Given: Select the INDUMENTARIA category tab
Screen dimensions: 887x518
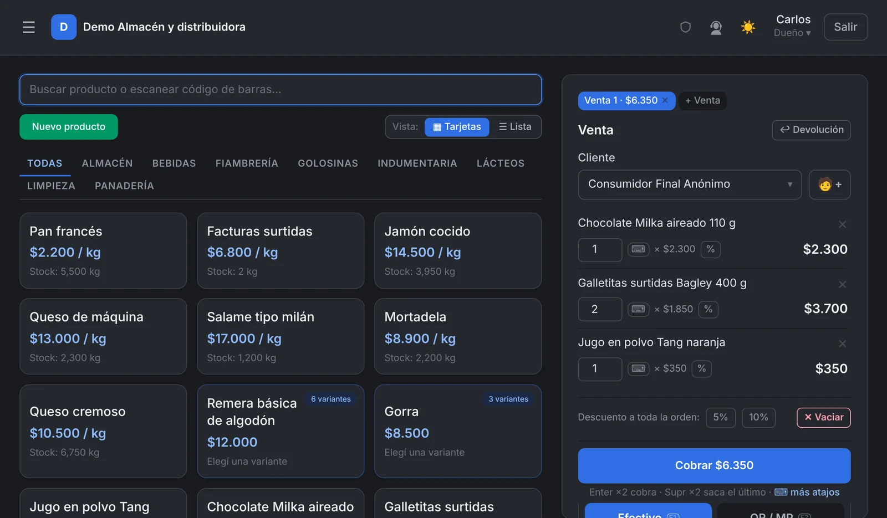Looking at the screenshot, I should click(x=417, y=163).
